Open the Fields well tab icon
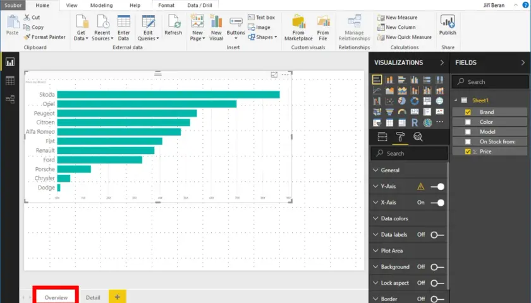The image size is (531, 303). (x=382, y=136)
